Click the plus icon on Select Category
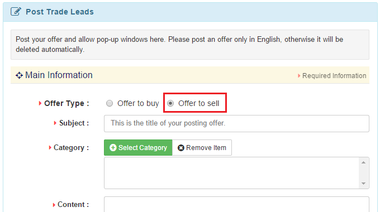The image size is (380, 212). [x=113, y=148]
